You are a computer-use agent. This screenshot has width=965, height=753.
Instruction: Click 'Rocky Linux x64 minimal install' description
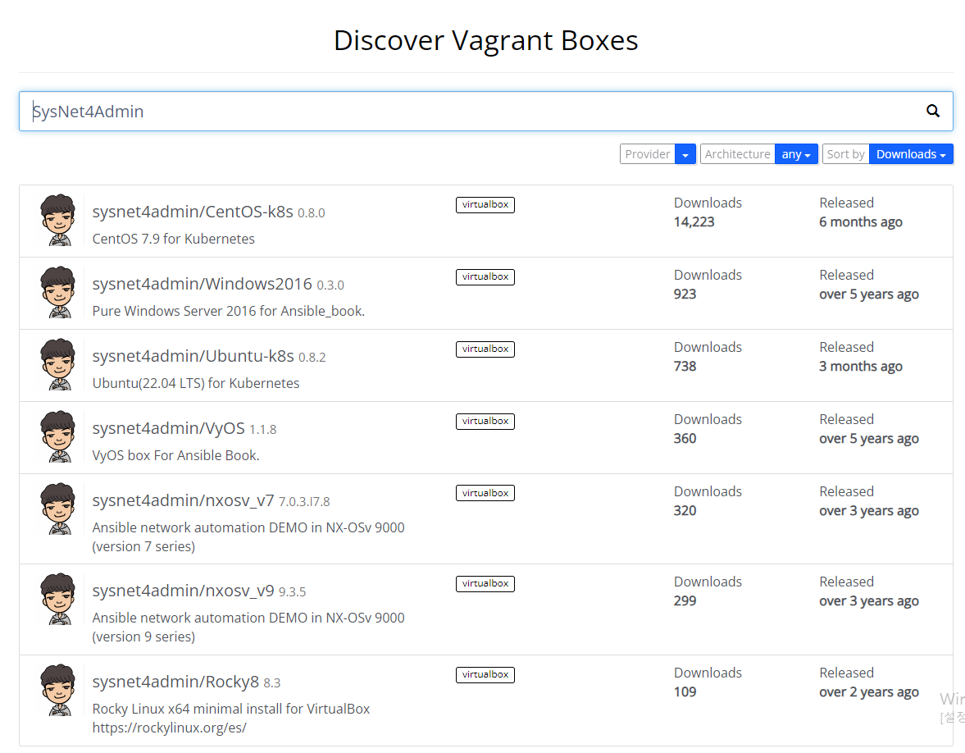(230, 718)
